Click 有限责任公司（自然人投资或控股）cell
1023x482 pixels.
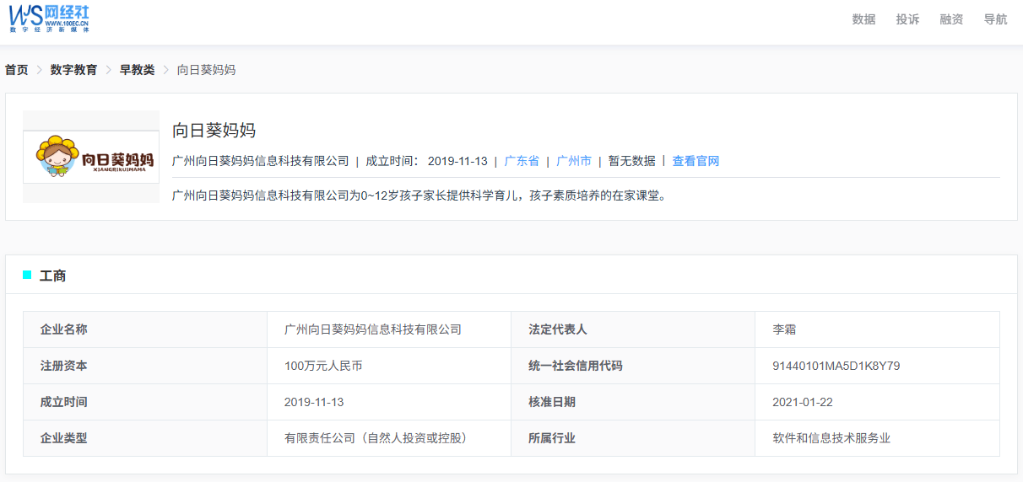click(x=389, y=438)
